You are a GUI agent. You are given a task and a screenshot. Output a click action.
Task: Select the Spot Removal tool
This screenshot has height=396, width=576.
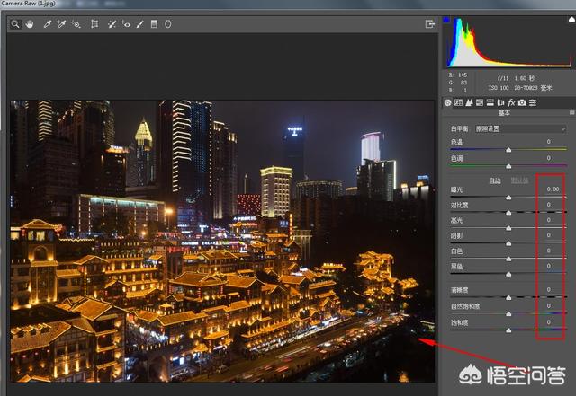[112, 24]
